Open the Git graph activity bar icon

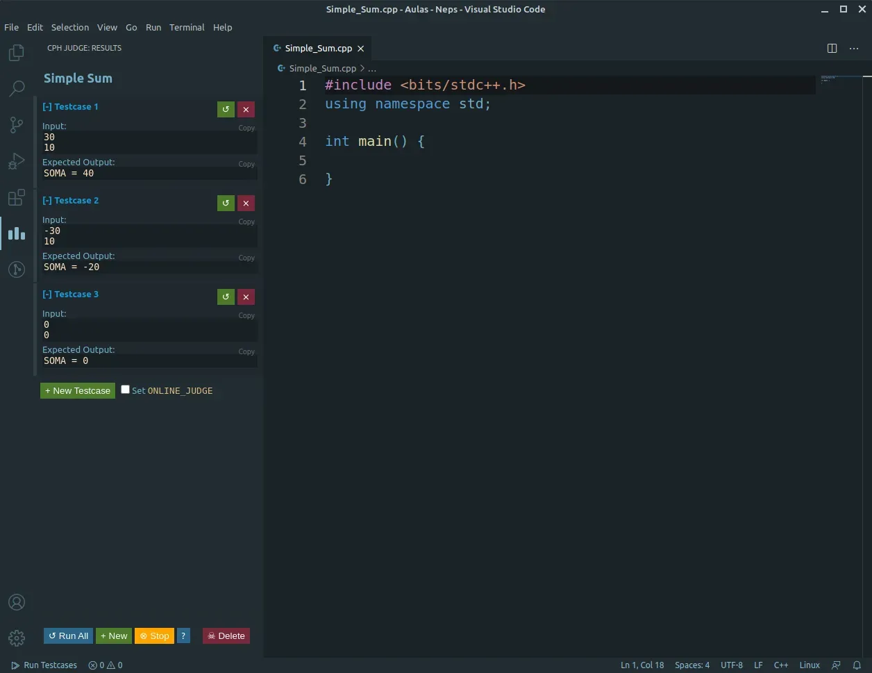pyautogui.click(x=17, y=269)
